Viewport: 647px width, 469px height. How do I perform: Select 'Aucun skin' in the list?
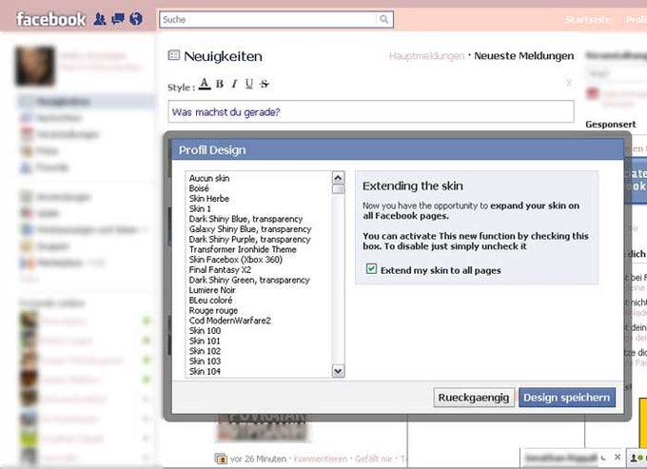click(209, 178)
